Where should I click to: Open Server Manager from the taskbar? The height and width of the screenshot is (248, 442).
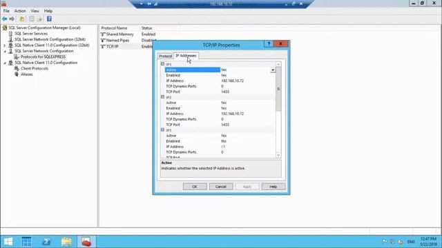[x=26, y=242]
